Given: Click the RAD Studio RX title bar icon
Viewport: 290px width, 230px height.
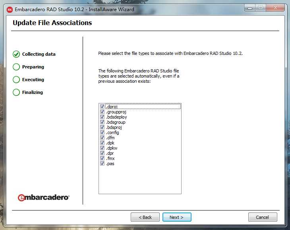Looking at the screenshot, I should 10,10.
